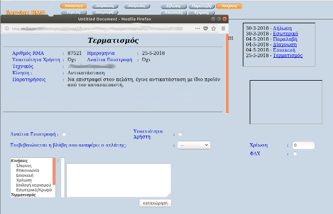Click the Αντικατάσταση value in the Κίνηση row
This screenshot has height=214, width=333.
coord(86,73)
